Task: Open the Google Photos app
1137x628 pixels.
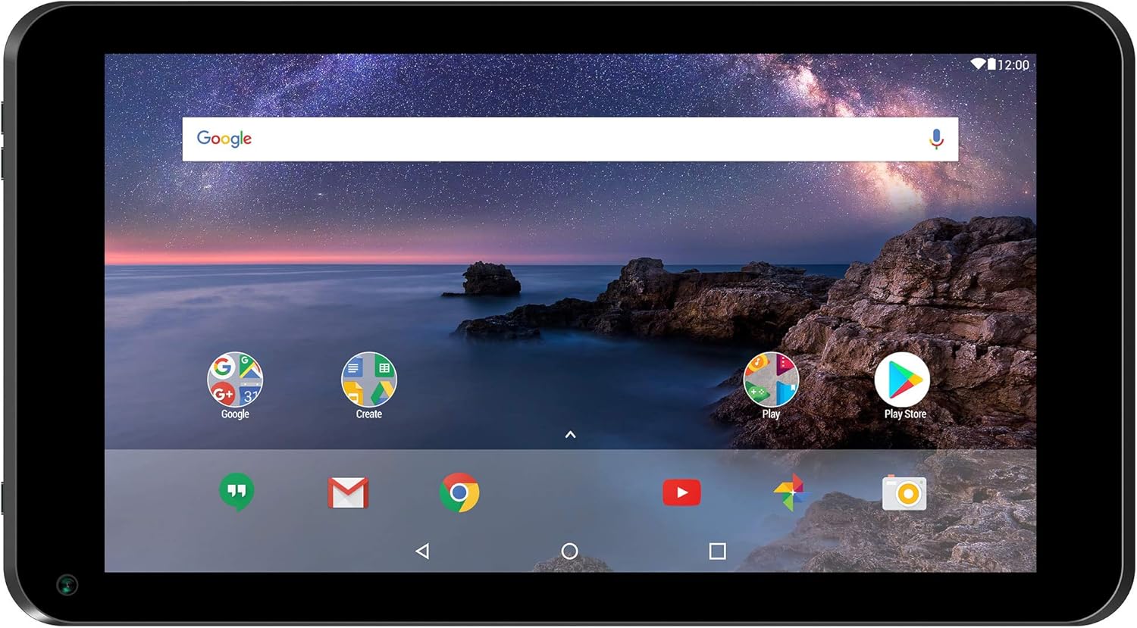Action: (x=791, y=493)
